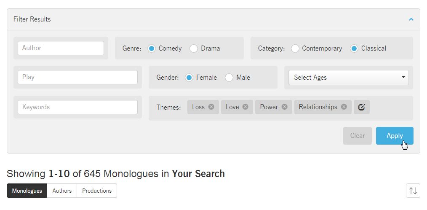This screenshot has width=427, height=210.
Task: Open the Select Ages dropdown
Action: click(349, 78)
